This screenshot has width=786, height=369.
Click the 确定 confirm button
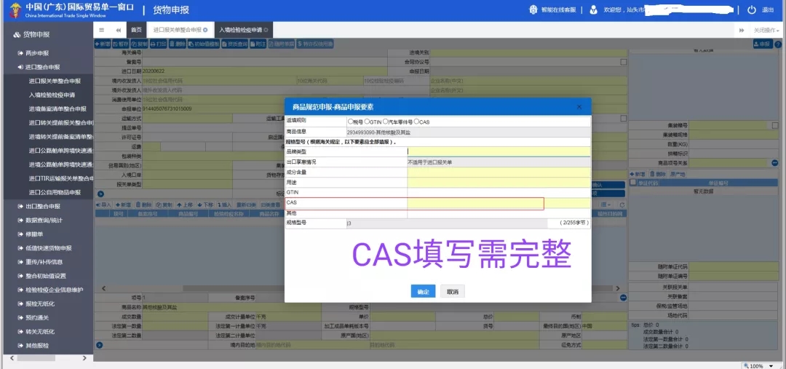423,291
